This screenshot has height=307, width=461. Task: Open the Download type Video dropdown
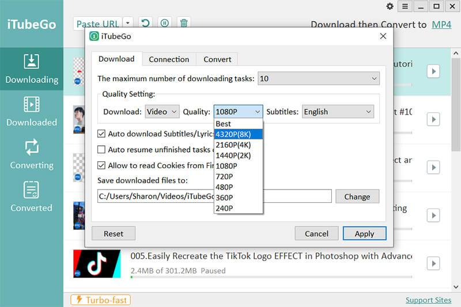point(162,112)
